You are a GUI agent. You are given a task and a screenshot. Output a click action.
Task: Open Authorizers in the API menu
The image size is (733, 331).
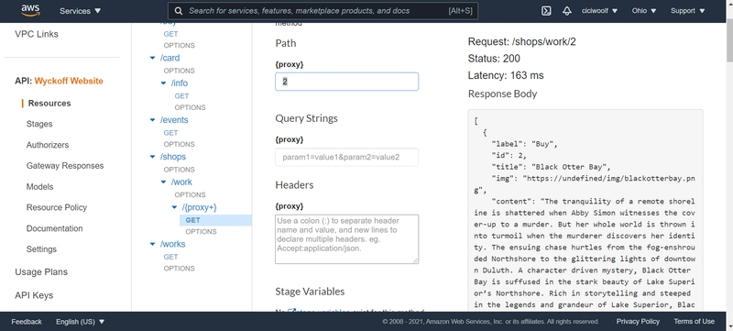pyautogui.click(x=48, y=145)
